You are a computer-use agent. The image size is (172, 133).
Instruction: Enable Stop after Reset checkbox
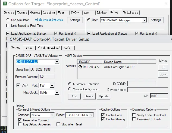[58, 124]
